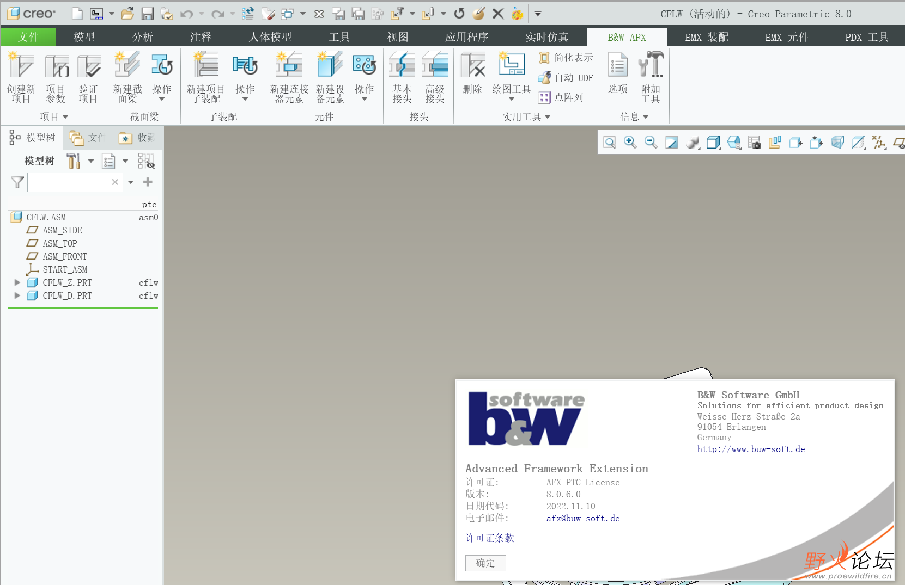Switch to the 应用程序 ribbon tab
Image resolution: width=905 pixels, height=585 pixels.
467,37
